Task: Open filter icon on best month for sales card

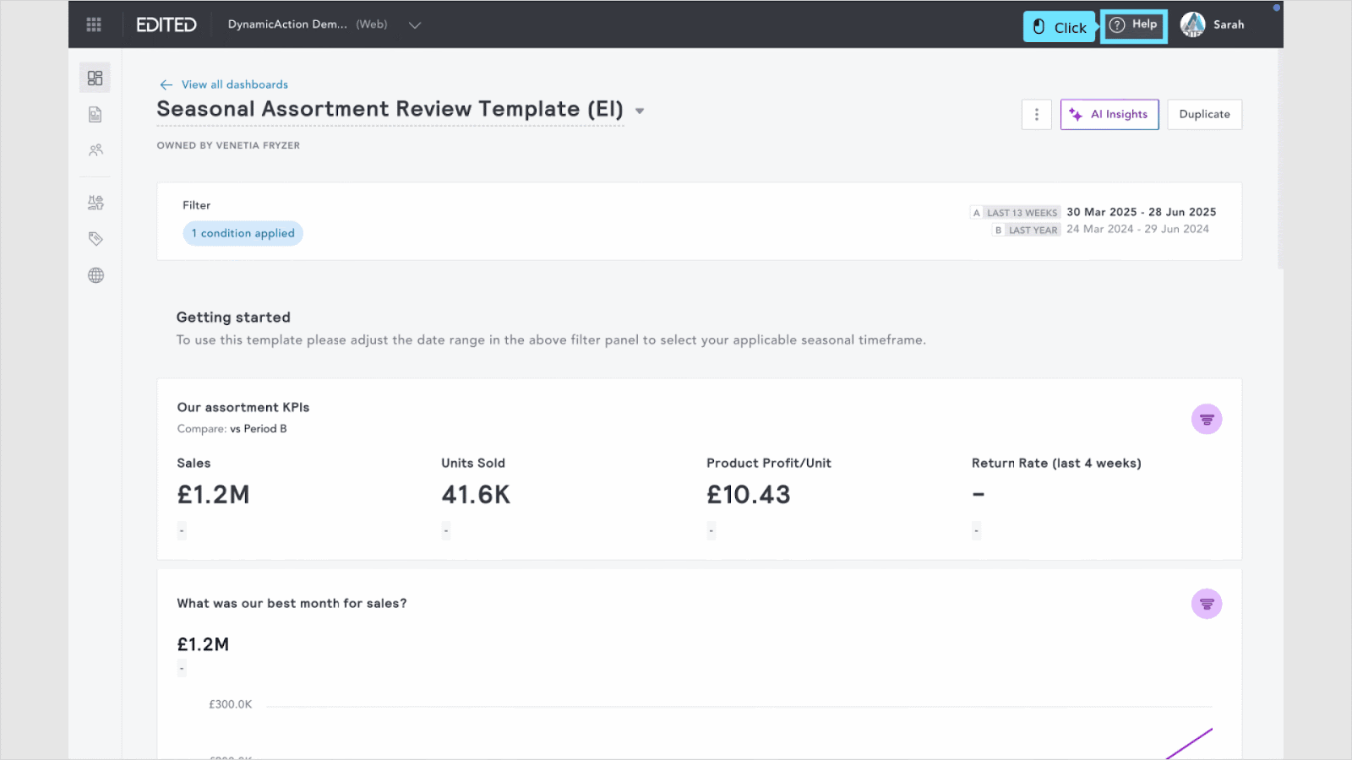Action: [1207, 604]
